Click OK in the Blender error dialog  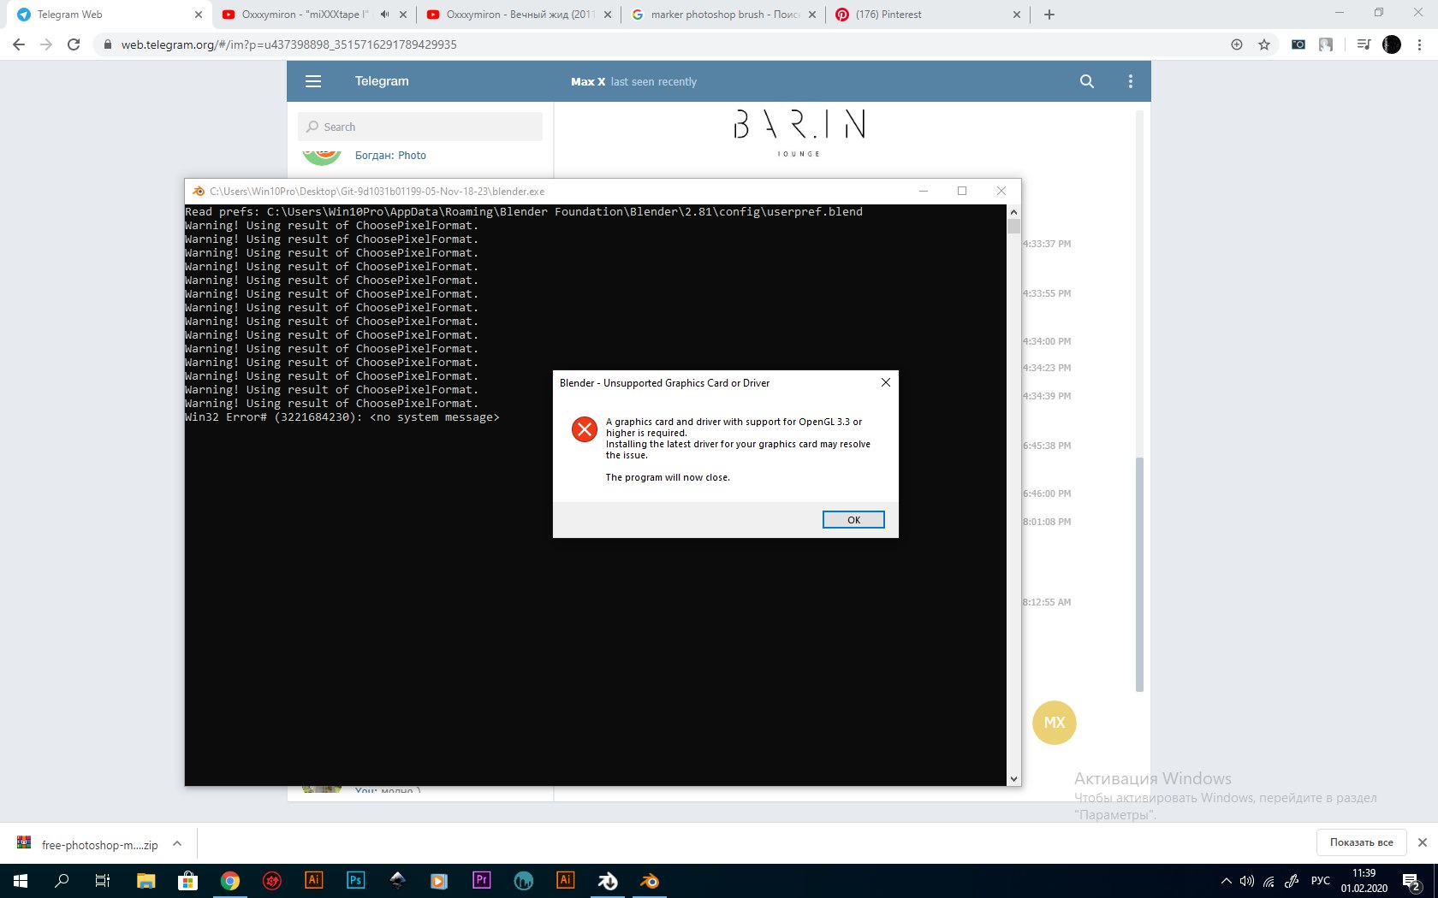coord(853,520)
